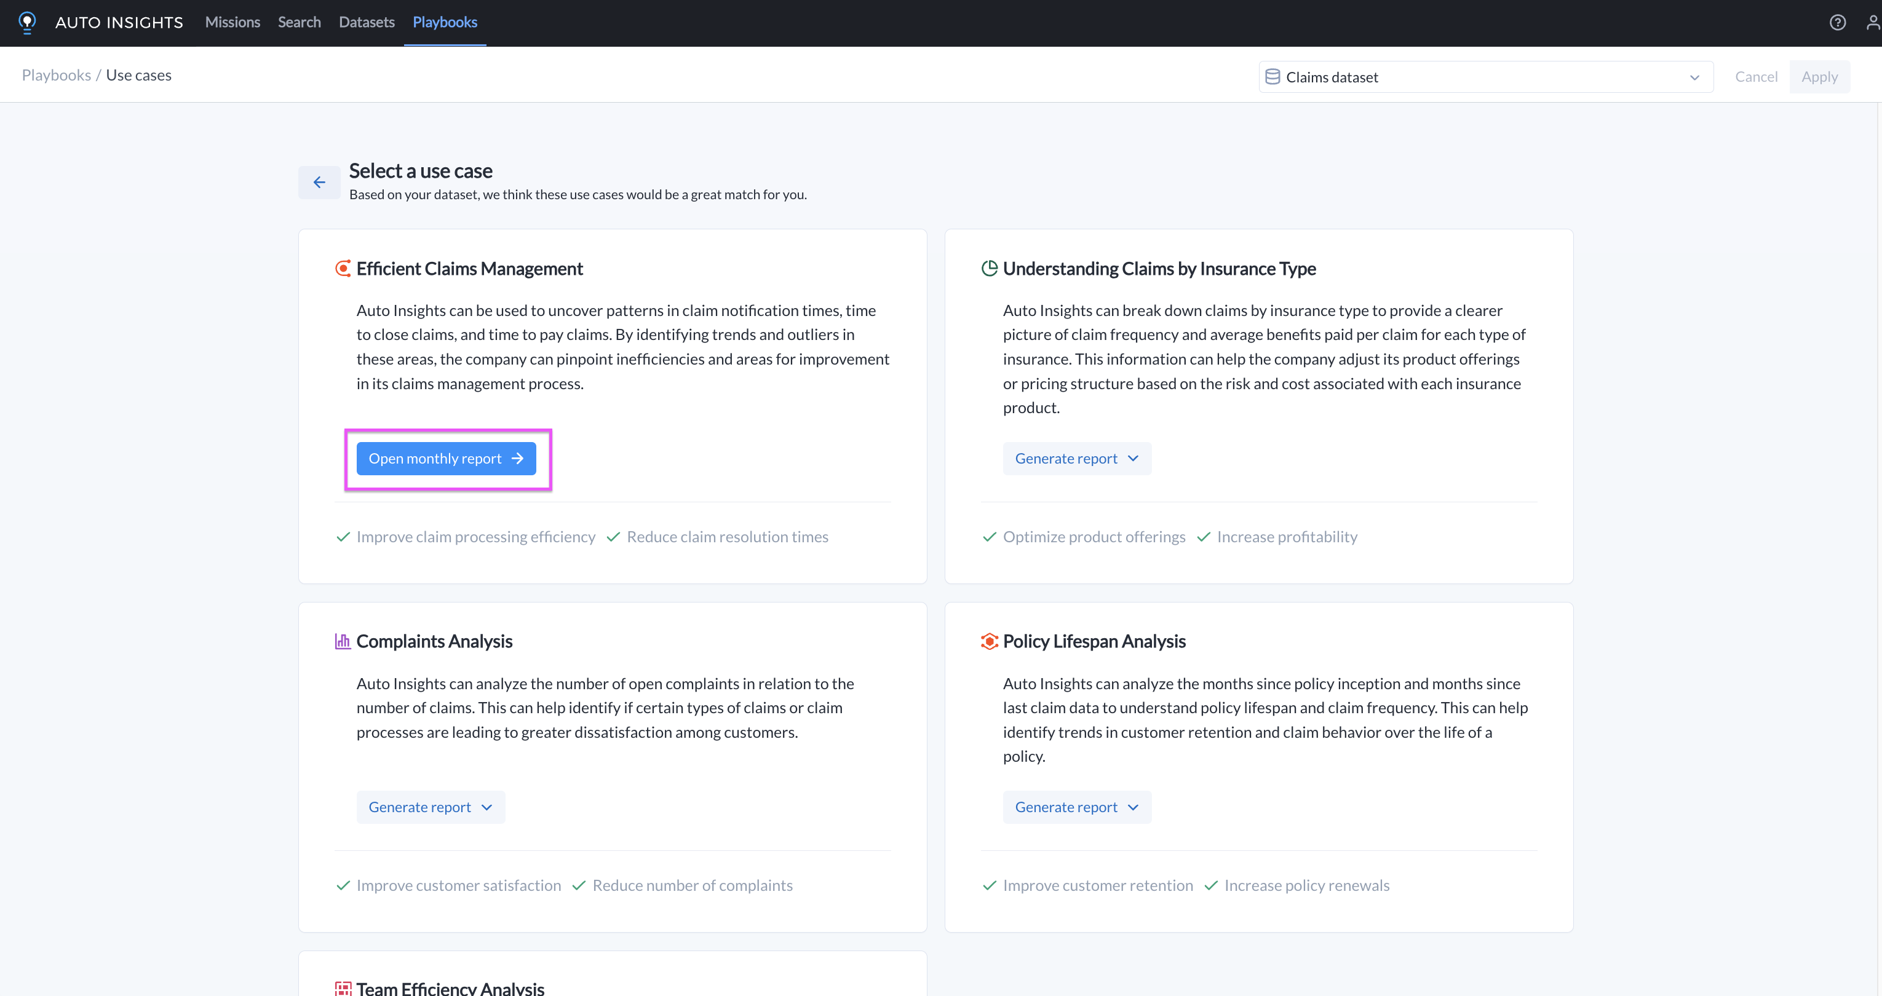The height and width of the screenshot is (996, 1882).
Task: Click the Playbooks breadcrumb link
Action: (x=56, y=75)
